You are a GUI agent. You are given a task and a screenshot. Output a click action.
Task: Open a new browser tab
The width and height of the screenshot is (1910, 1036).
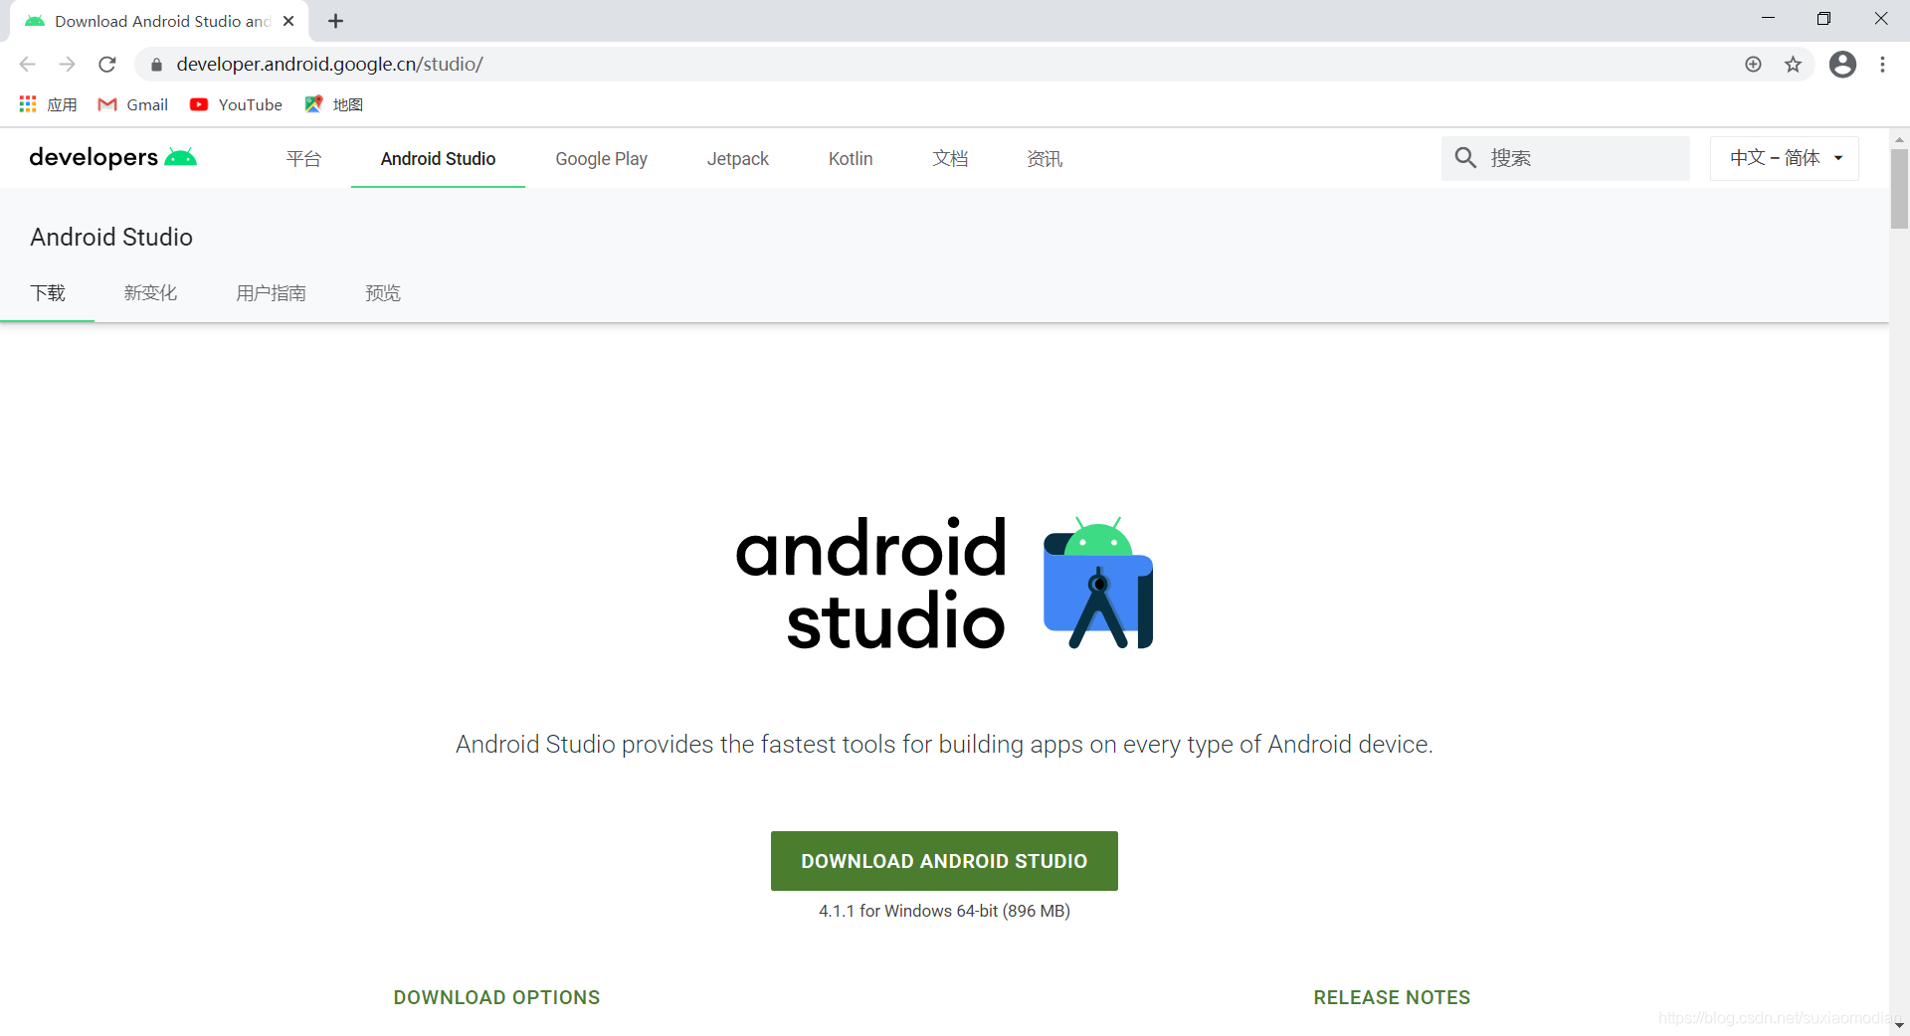336,21
